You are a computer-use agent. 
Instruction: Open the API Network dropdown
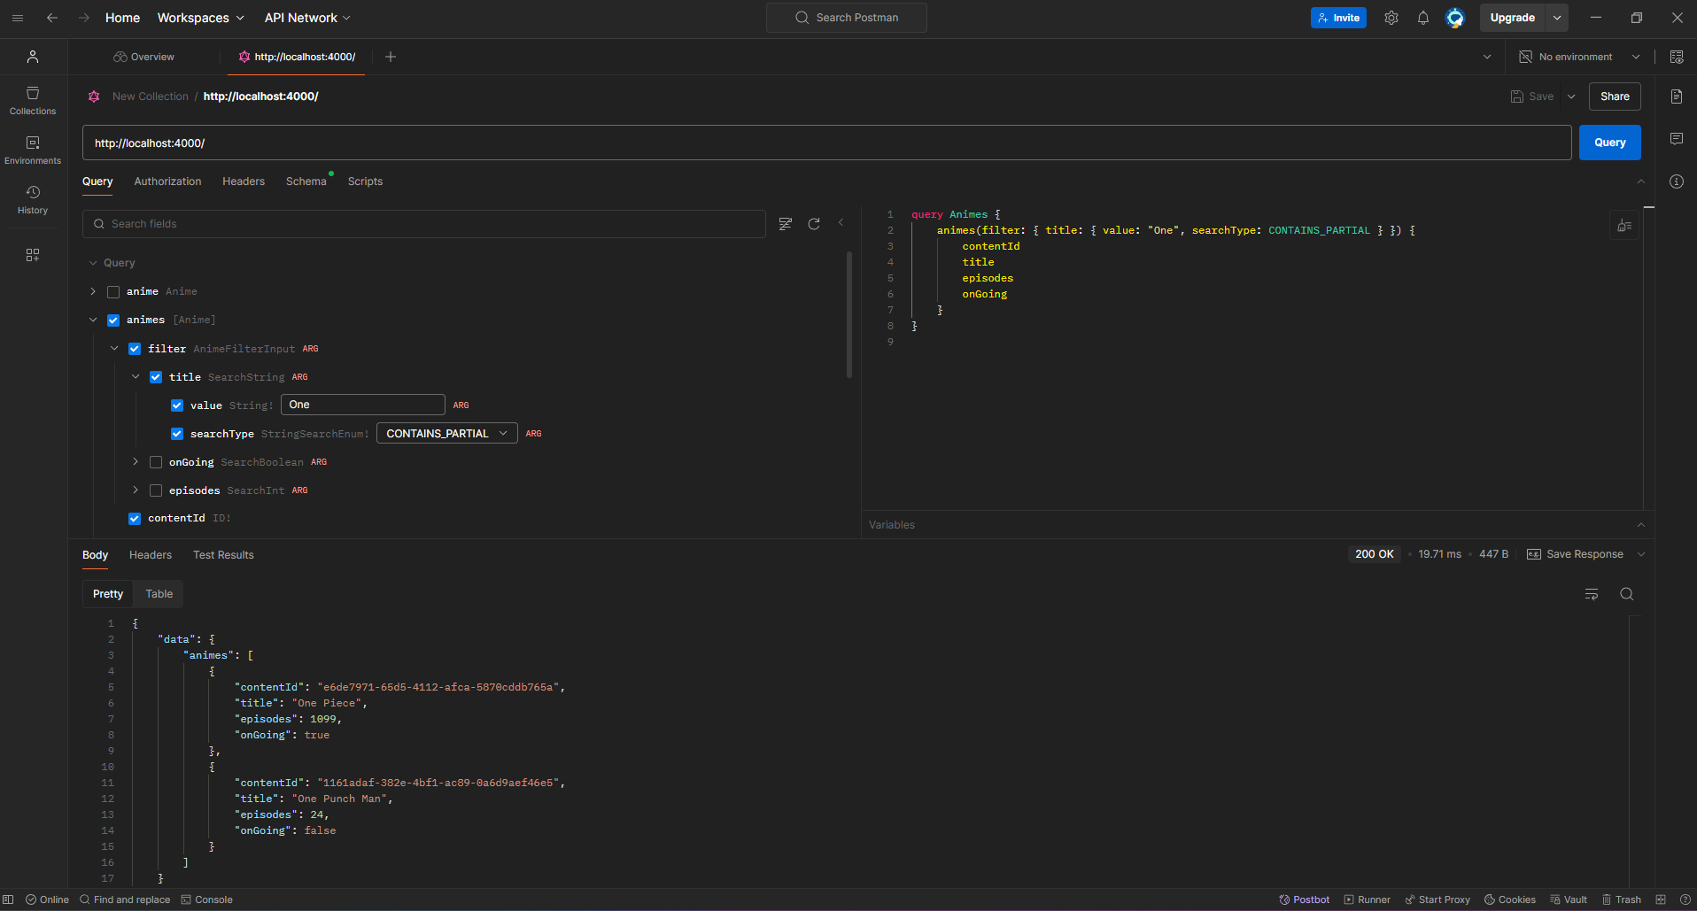click(307, 18)
